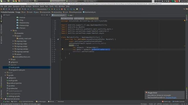This screenshot has width=188, height=105.
Task: Expand the values folder
Action: click(13, 54)
